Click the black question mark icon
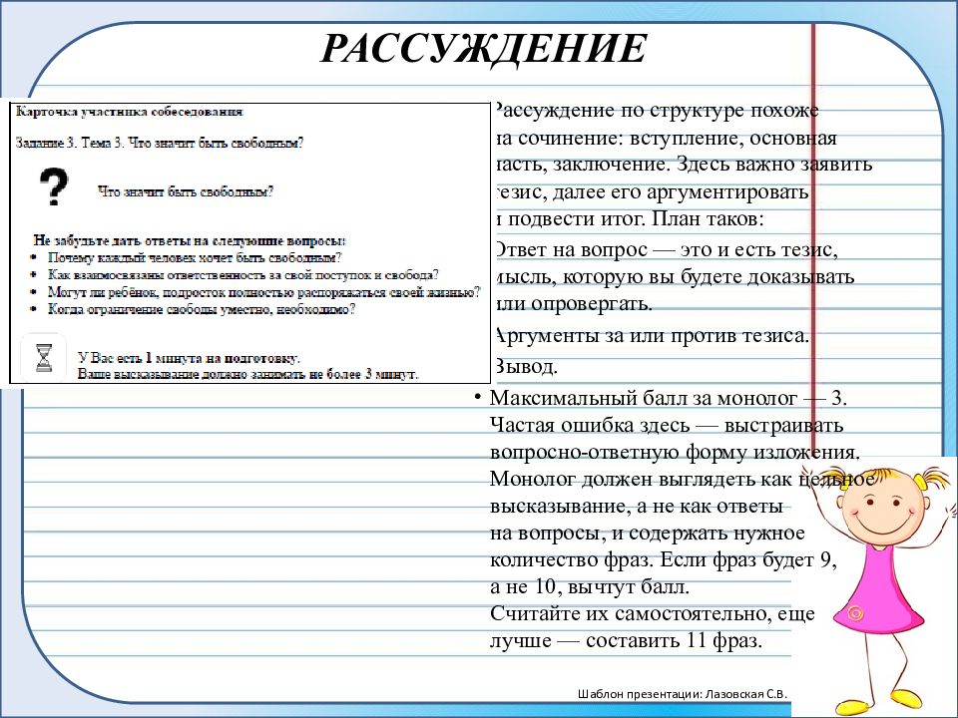Screen dimensions: 958x718 [54, 186]
